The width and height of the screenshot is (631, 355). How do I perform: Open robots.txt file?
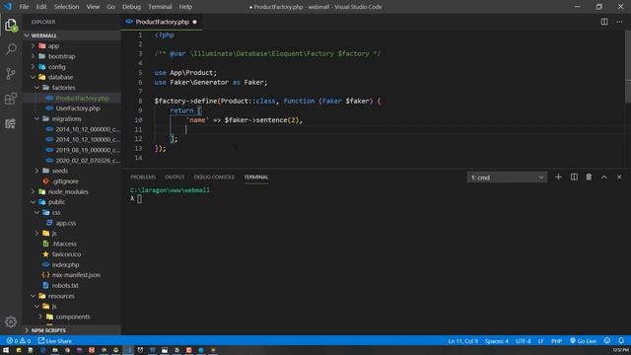coord(65,285)
